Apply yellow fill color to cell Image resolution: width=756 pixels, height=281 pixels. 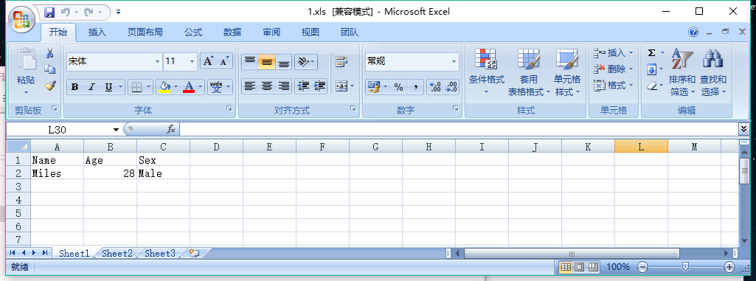[x=164, y=87]
